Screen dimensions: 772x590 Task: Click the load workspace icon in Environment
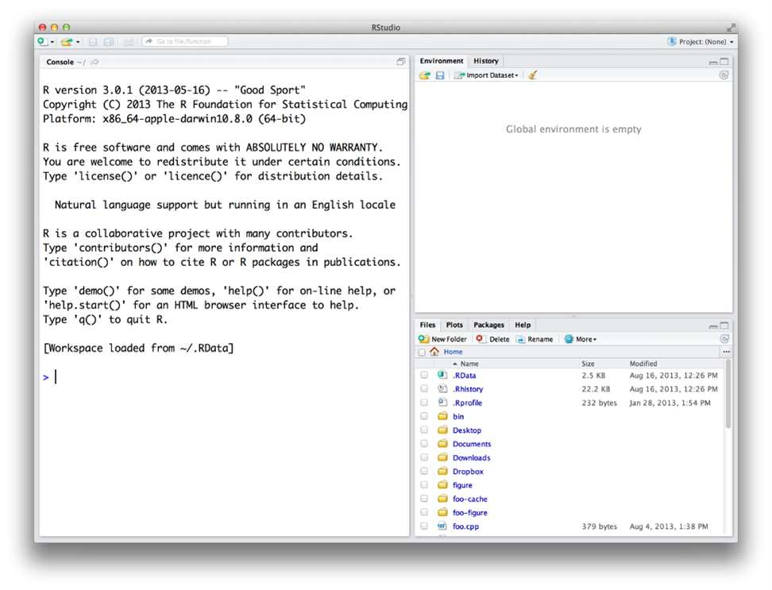point(425,75)
